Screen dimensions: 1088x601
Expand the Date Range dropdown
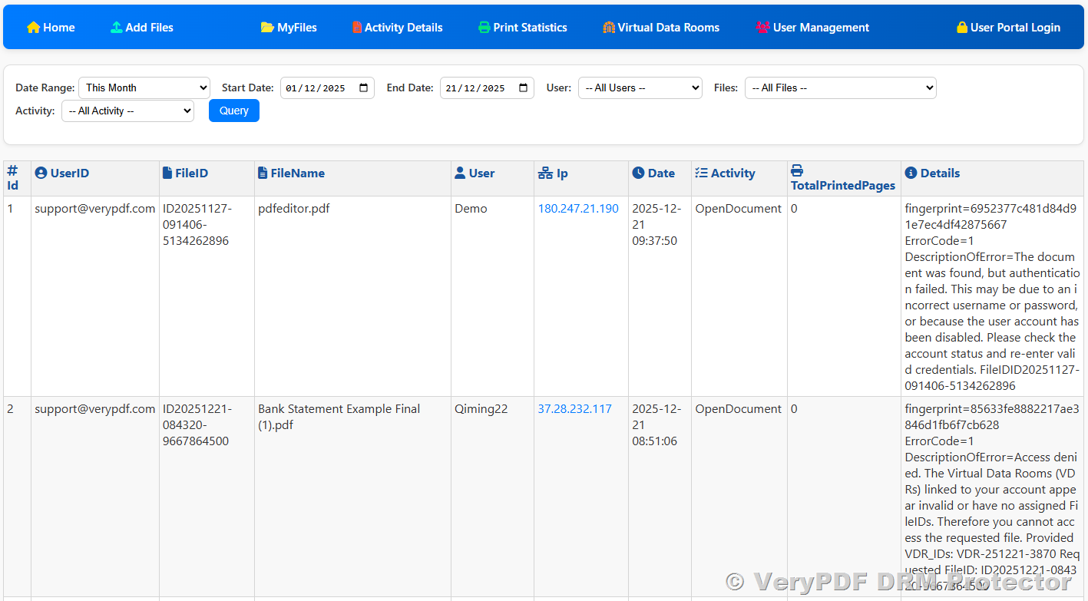point(144,88)
